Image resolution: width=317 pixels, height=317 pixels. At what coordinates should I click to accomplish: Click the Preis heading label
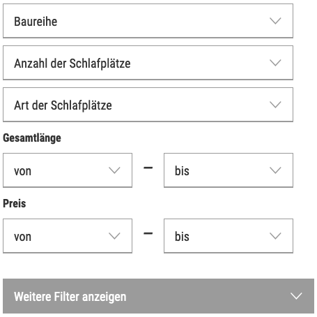15,203
